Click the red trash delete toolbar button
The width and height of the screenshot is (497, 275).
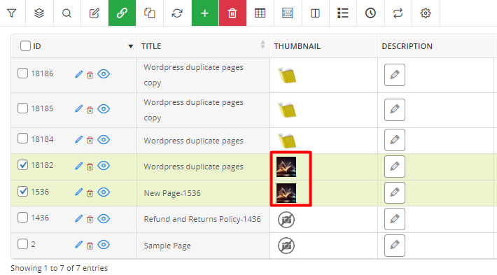232,13
